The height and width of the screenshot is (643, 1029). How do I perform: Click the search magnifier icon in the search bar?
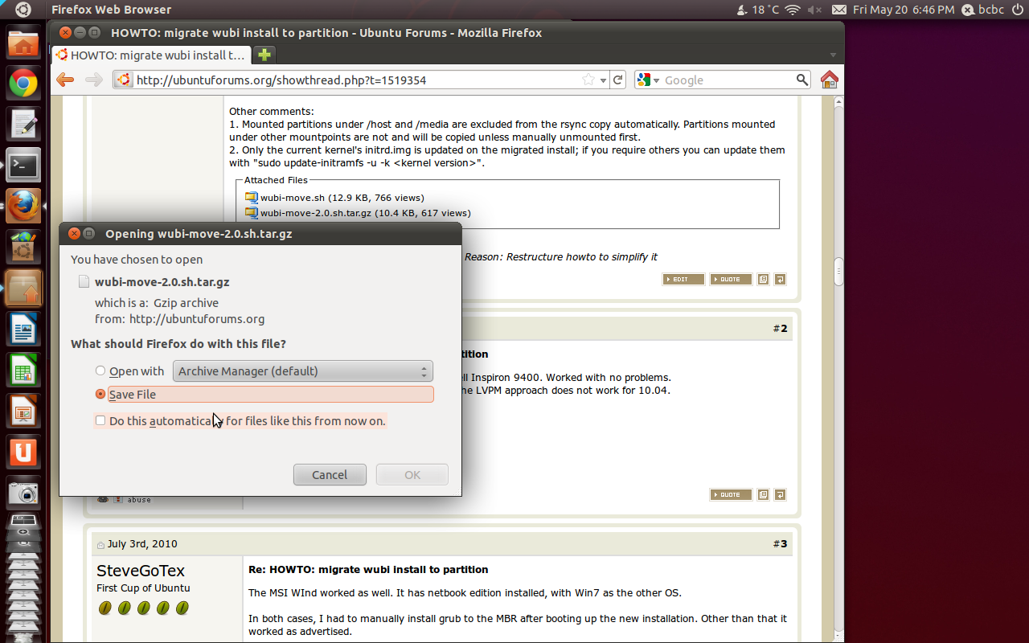tap(802, 80)
